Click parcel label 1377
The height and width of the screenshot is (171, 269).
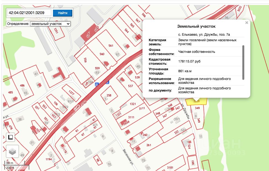(x=71, y=92)
